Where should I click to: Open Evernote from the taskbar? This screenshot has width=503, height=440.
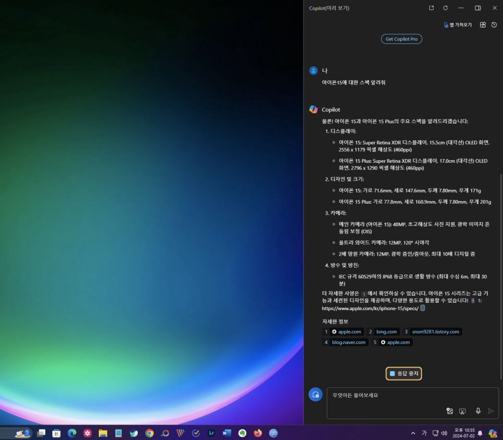click(x=242, y=433)
